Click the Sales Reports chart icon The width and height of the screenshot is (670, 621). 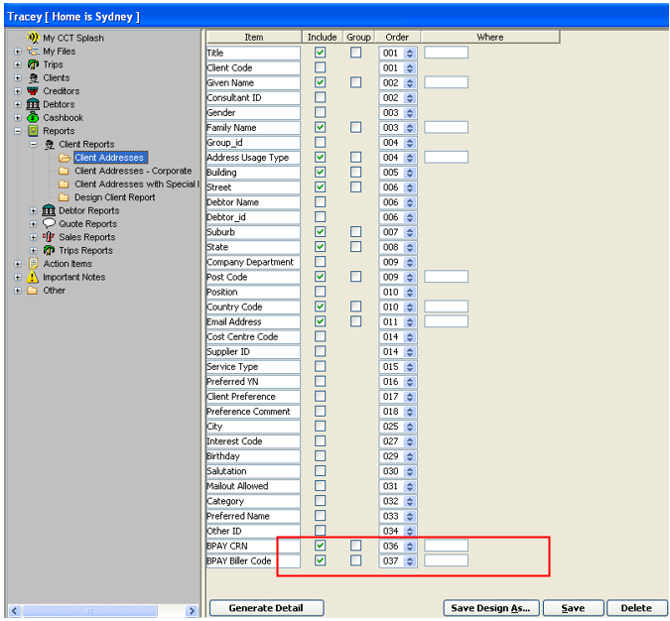(x=49, y=237)
